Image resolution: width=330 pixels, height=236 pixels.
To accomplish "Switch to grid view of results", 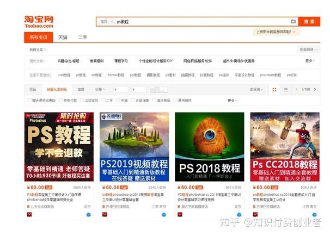I will pos(274,90).
